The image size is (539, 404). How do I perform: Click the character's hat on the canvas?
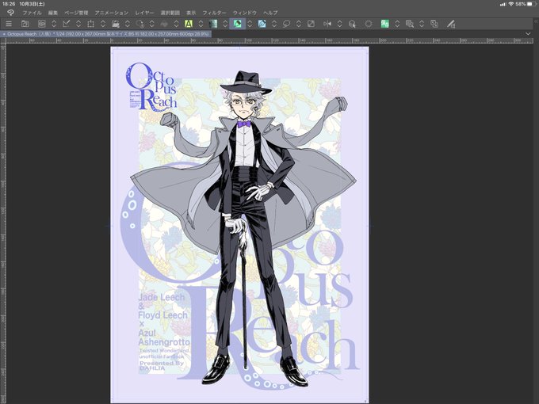[246, 83]
